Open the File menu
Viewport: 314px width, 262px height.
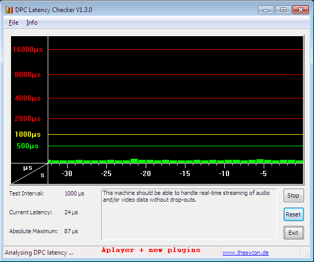click(14, 23)
